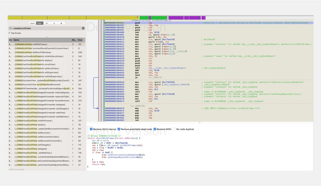Click setDirectionalLockEnabled in pseudo-code
Image resolution: width=321 pixels, height=186 pixels.
tap(123, 155)
